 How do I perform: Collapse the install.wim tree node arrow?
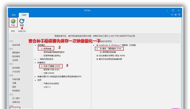point(94,45)
